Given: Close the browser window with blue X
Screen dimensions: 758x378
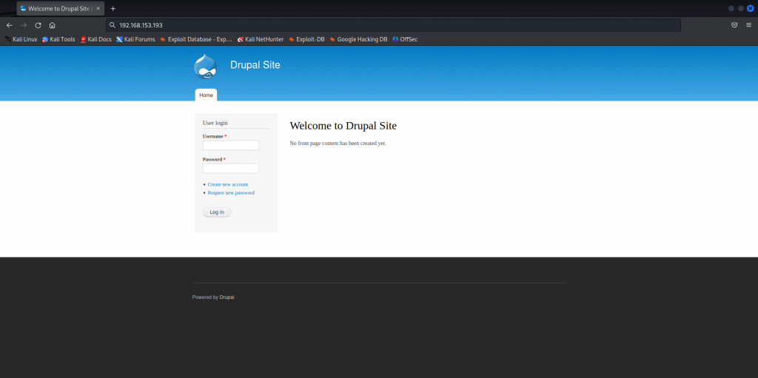Looking at the screenshot, I should [751, 8].
